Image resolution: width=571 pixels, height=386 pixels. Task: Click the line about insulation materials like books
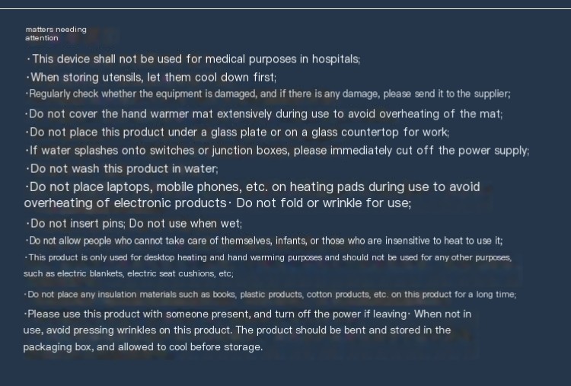[270, 294]
